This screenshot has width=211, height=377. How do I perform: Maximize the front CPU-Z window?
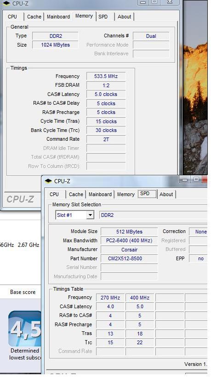(x=196, y=180)
